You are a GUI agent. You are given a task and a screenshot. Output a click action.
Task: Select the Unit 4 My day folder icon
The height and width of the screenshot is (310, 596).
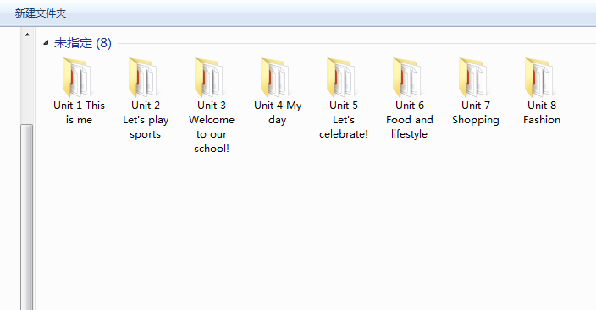pos(276,78)
